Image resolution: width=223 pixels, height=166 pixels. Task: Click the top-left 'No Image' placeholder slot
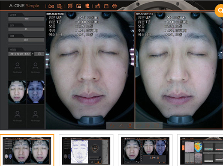click(x=17, y=68)
